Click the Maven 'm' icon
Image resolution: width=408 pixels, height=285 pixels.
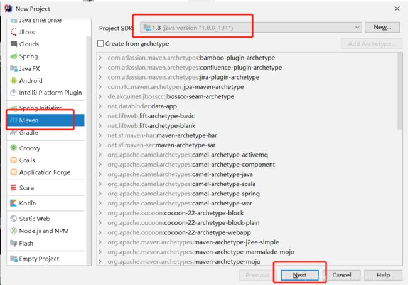(14, 120)
